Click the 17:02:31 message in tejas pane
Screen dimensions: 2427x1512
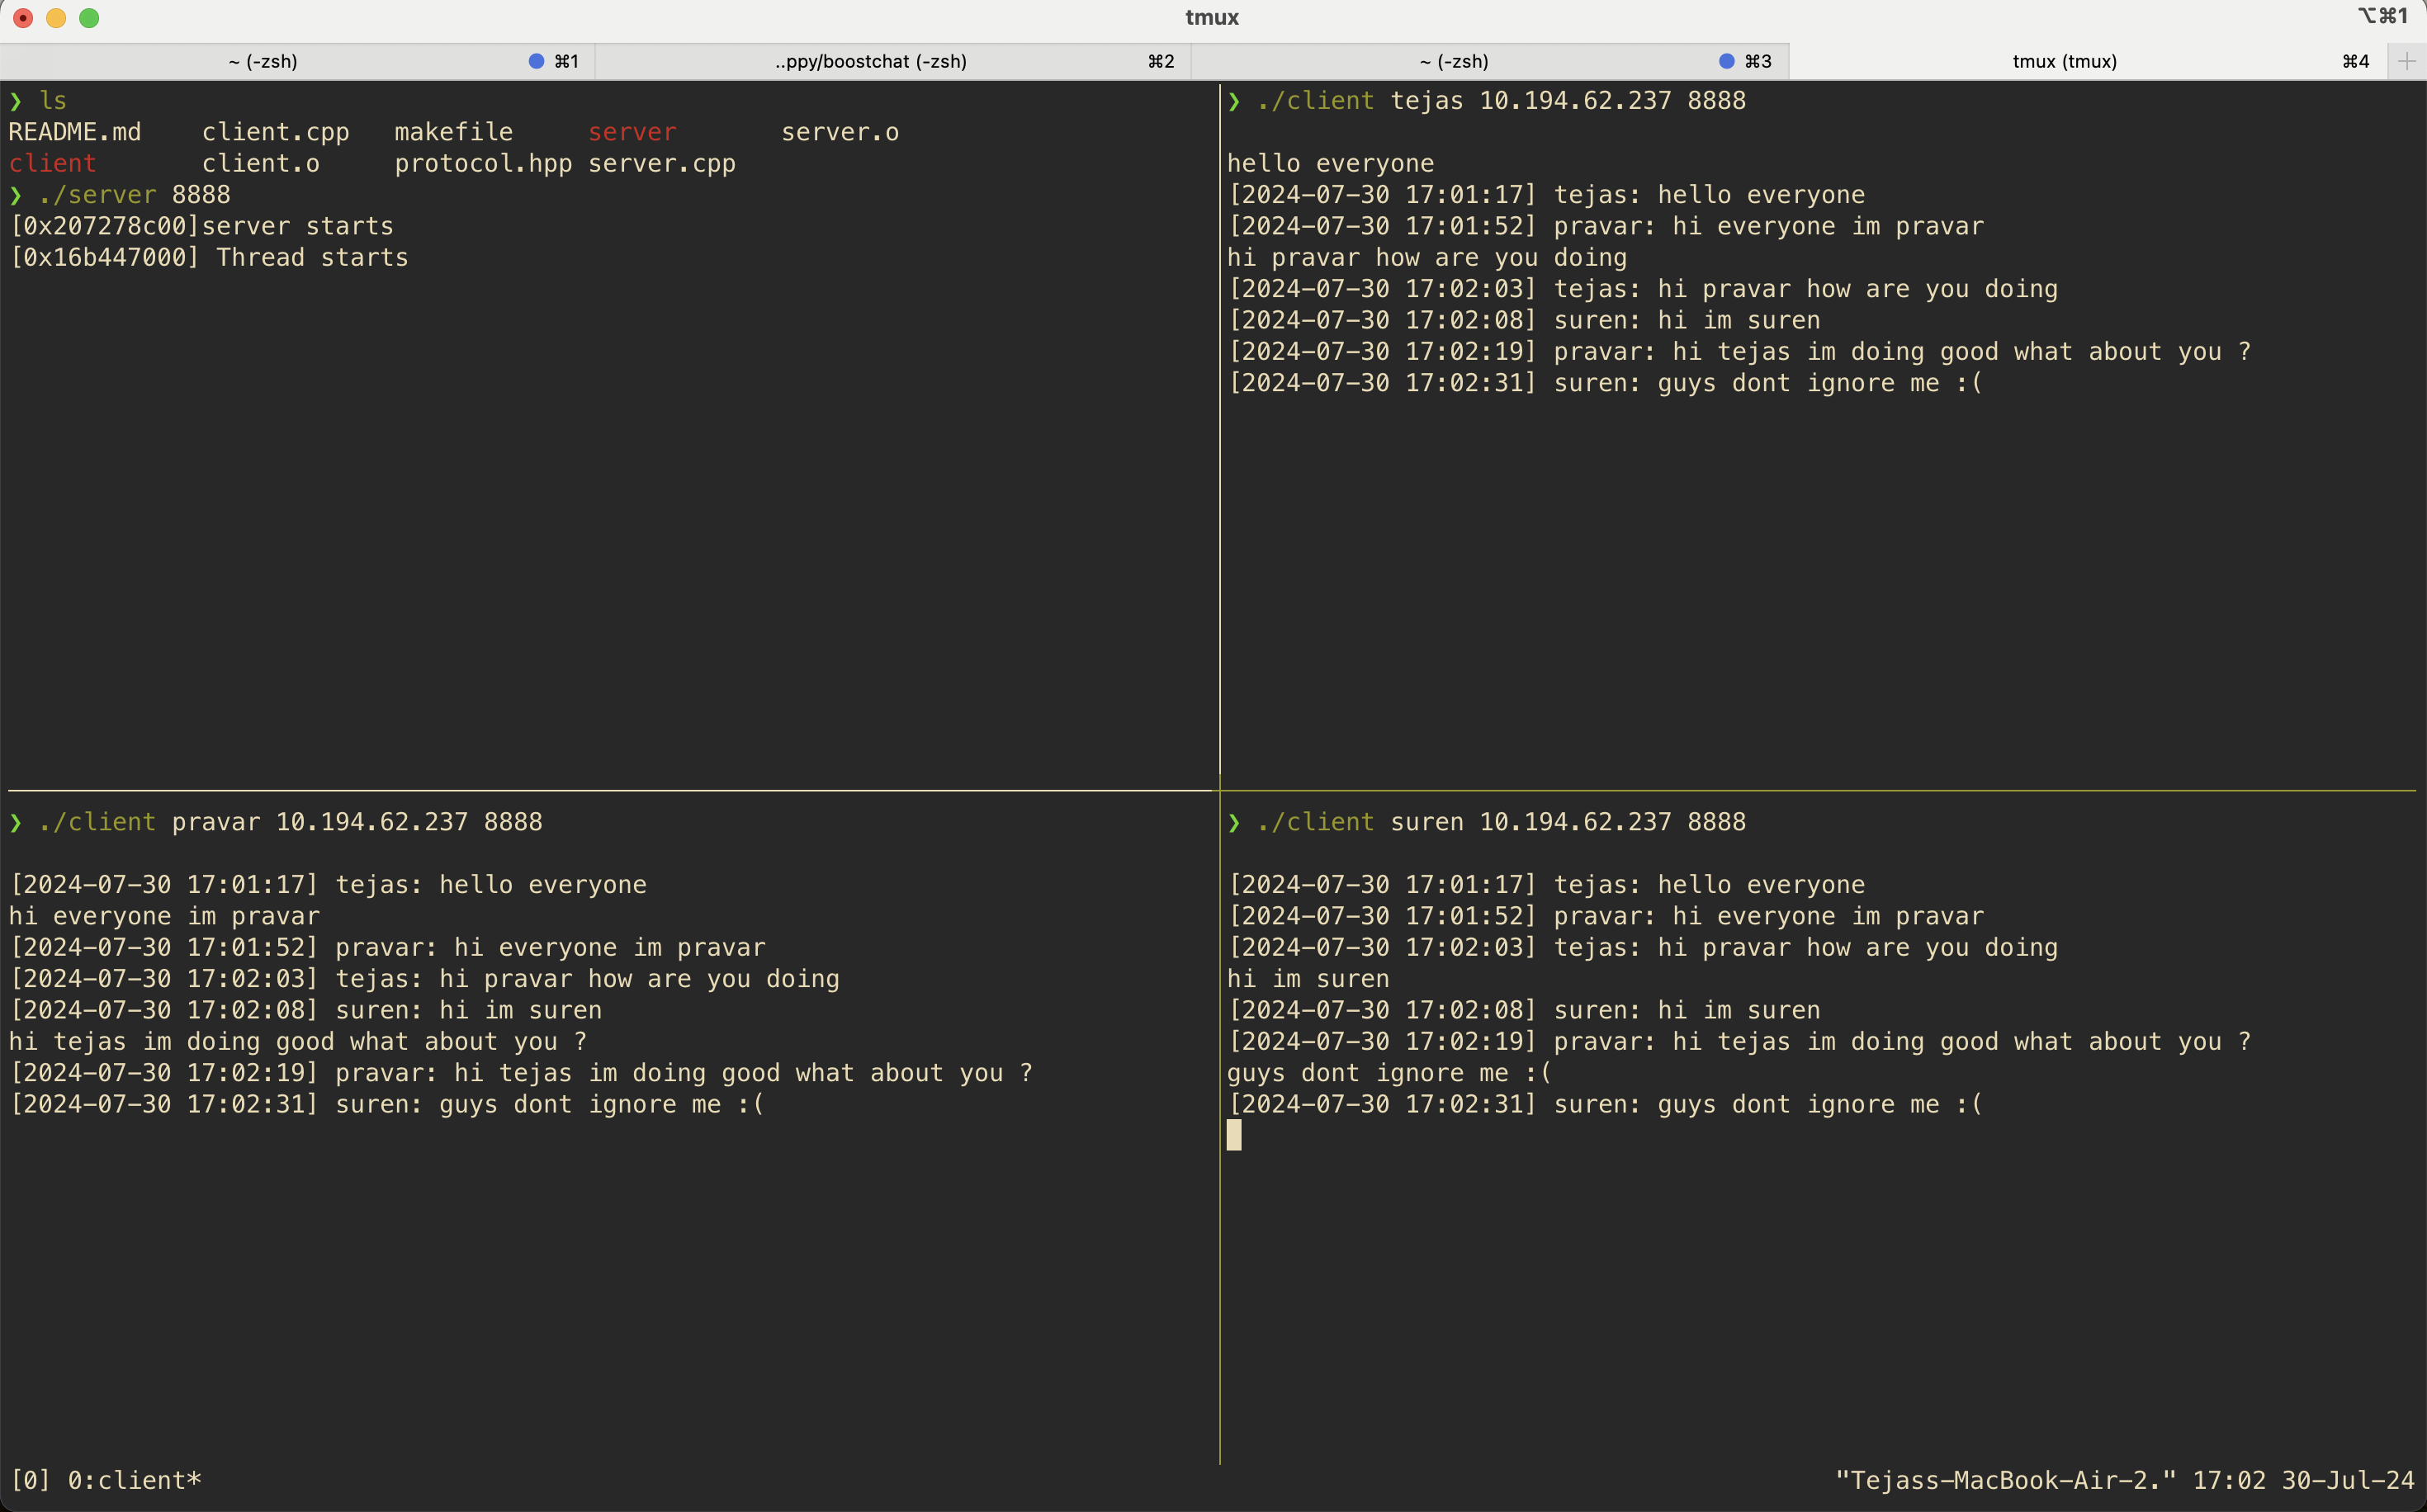pos(1606,383)
